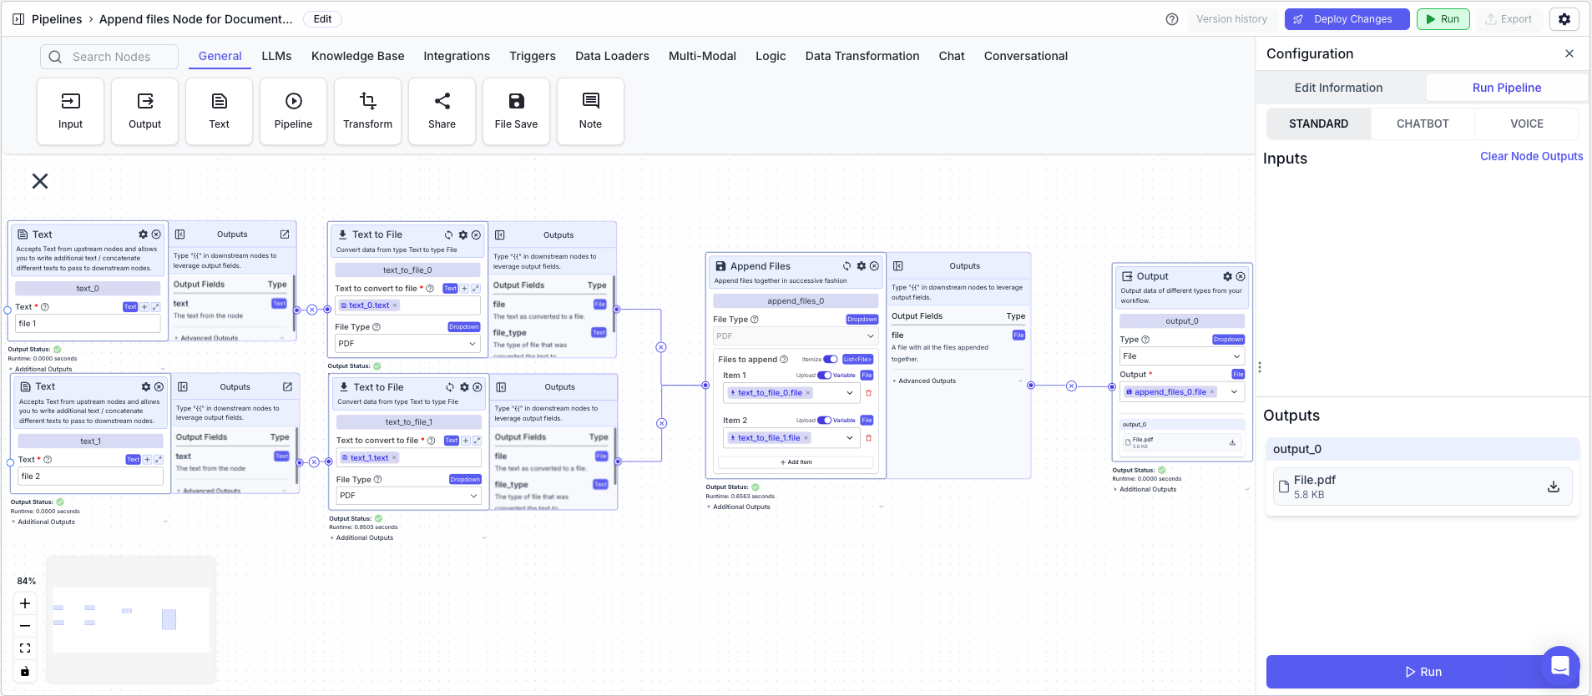The height and width of the screenshot is (696, 1592).
Task: Click the Search Nodes field
Action: [x=109, y=57]
